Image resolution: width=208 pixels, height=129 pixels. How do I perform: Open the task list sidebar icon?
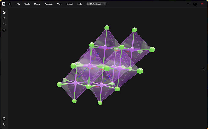point(4,18)
